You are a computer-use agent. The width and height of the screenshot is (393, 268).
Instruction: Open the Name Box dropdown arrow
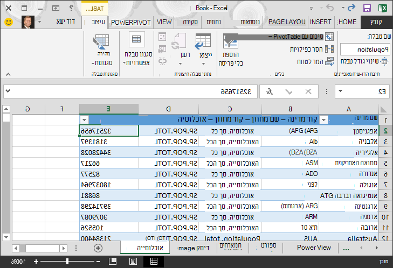(x=340, y=91)
